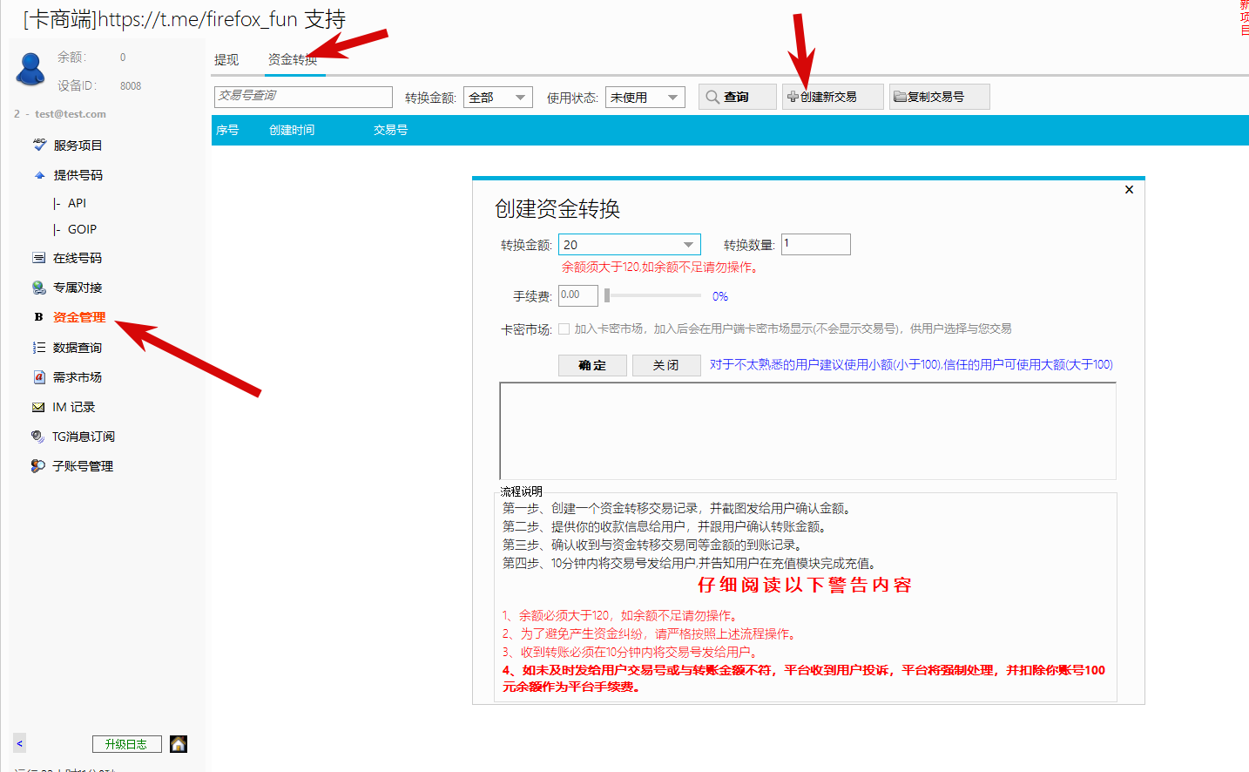Click plus icon on 创建新交易 button
The width and height of the screenshot is (1249, 772).
pyautogui.click(x=793, y=97)
